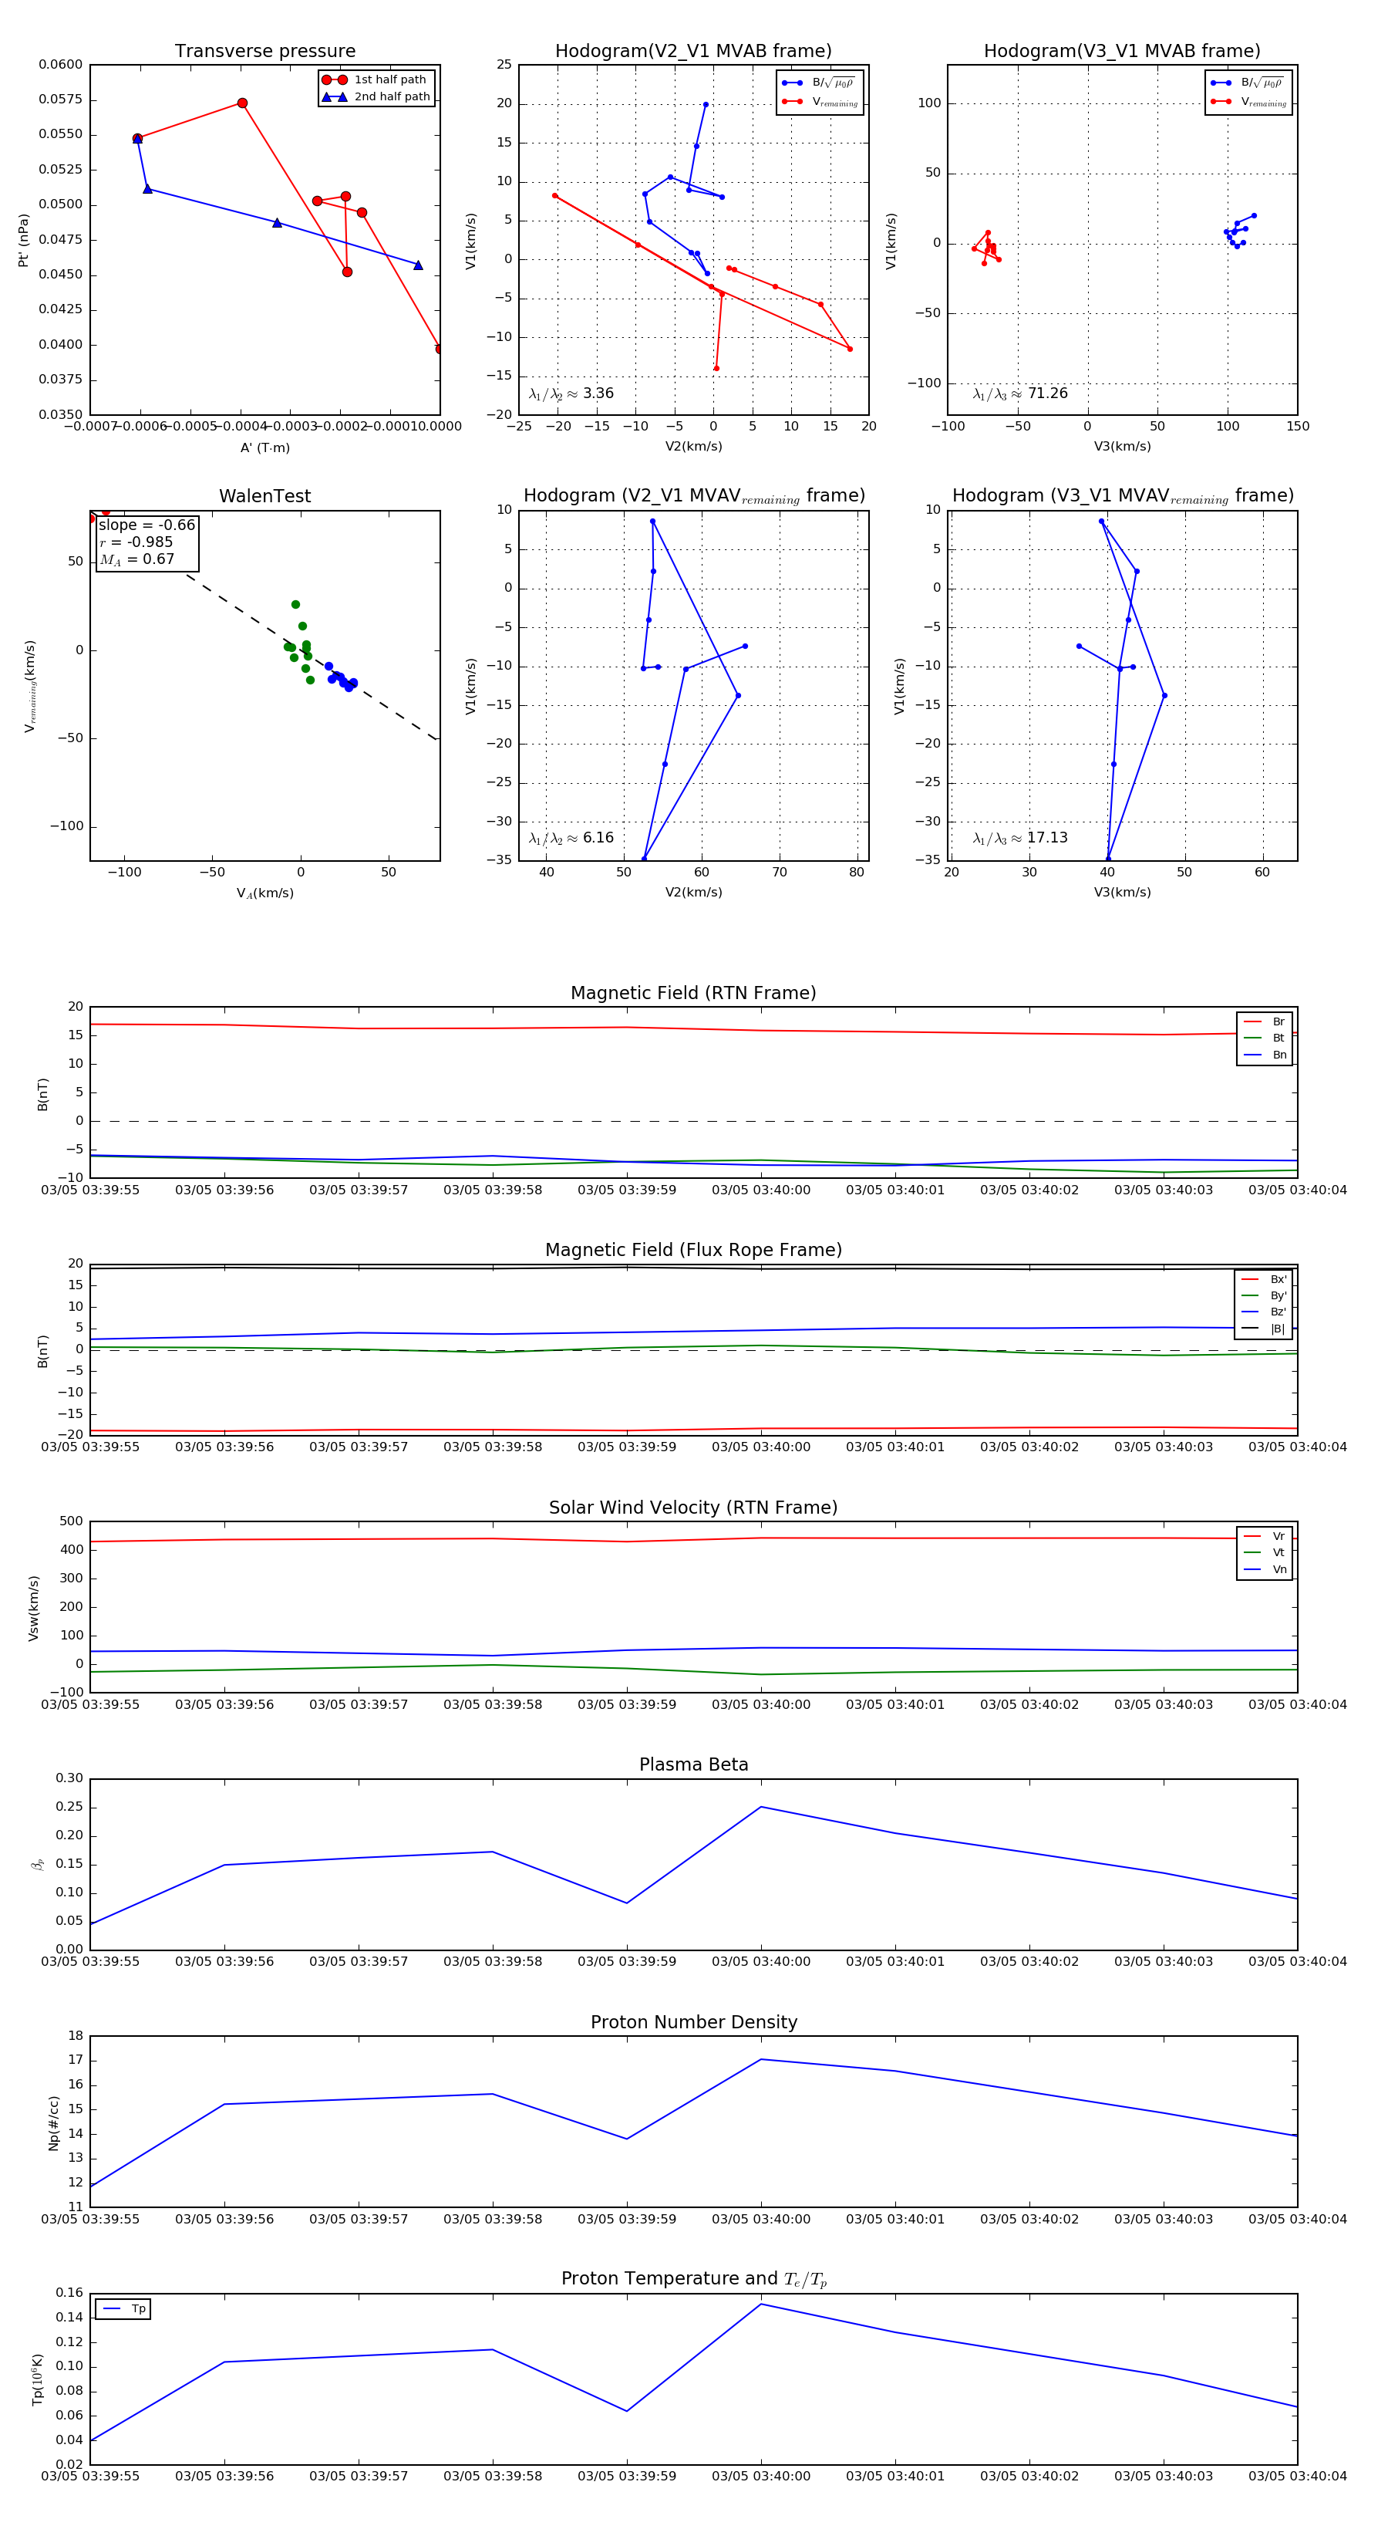Click the "Vt" legend entry
This screenshot has height=2546, width=1388.
click(1265, 1553)
